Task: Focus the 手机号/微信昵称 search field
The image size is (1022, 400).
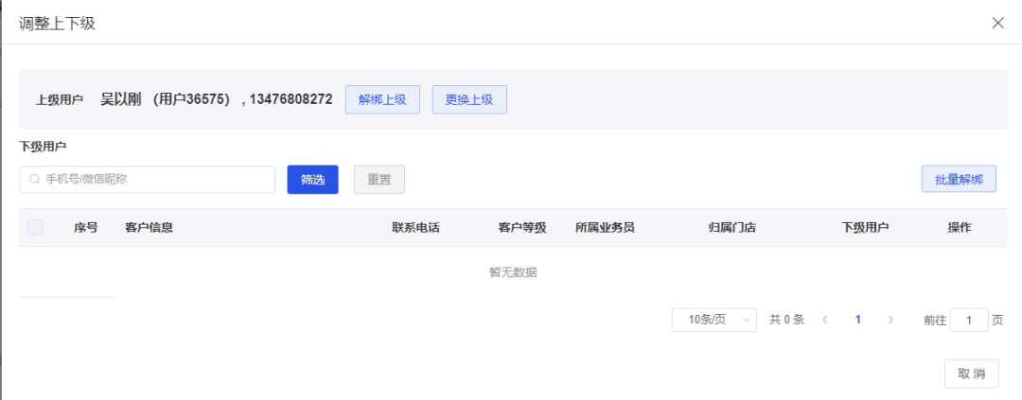Action: [x=148, y=179]
